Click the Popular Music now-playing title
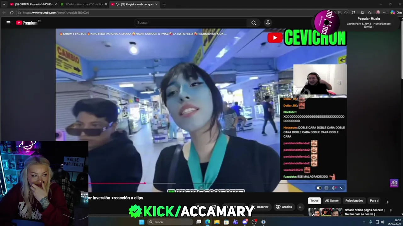This screenshot has height=226, width=403. pyautogui.click(x=369, y=19)
